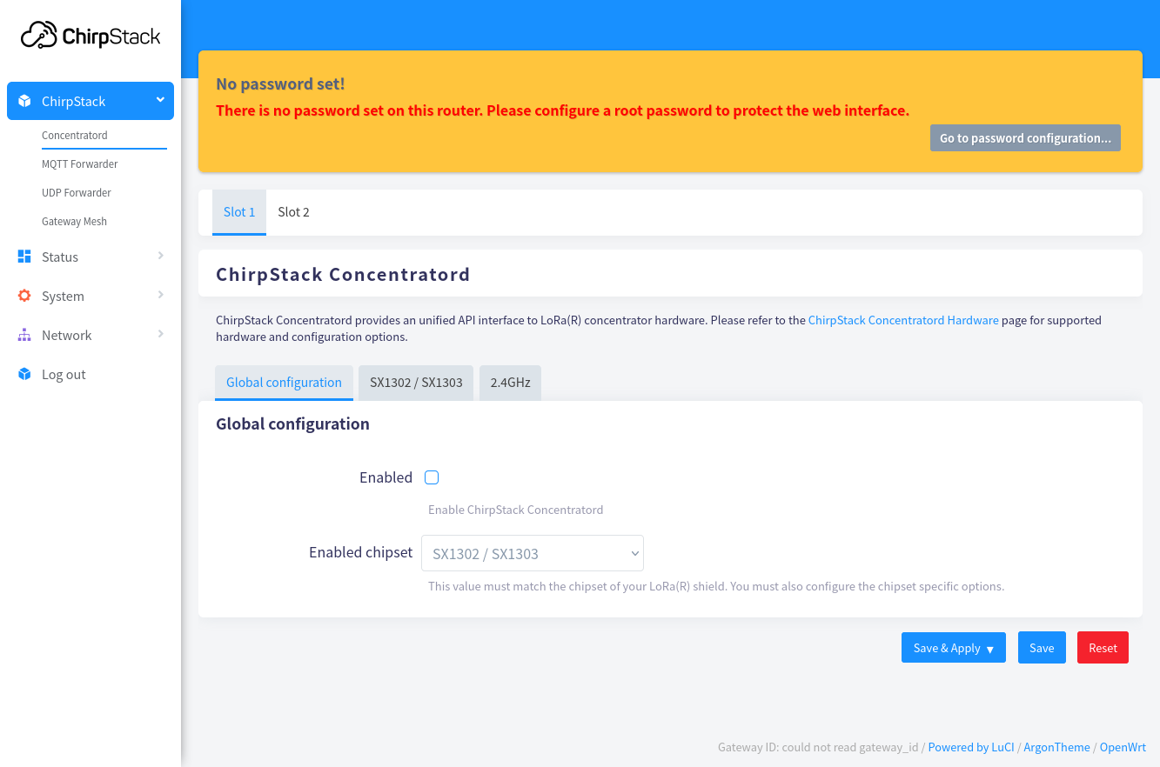
Task: Click the cube icon beside ChirpStack menu
Action: click(24, 101)
